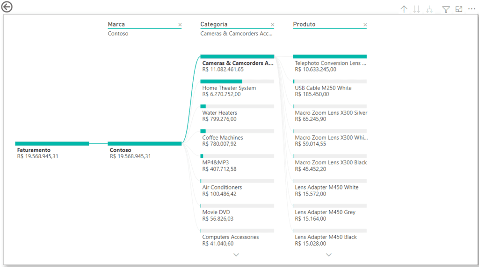Viewport: 479px width, 267px height.
Task: Select the Telephoto Conversion Lens product
Action: pyautogui.click(x=330, y=63)
